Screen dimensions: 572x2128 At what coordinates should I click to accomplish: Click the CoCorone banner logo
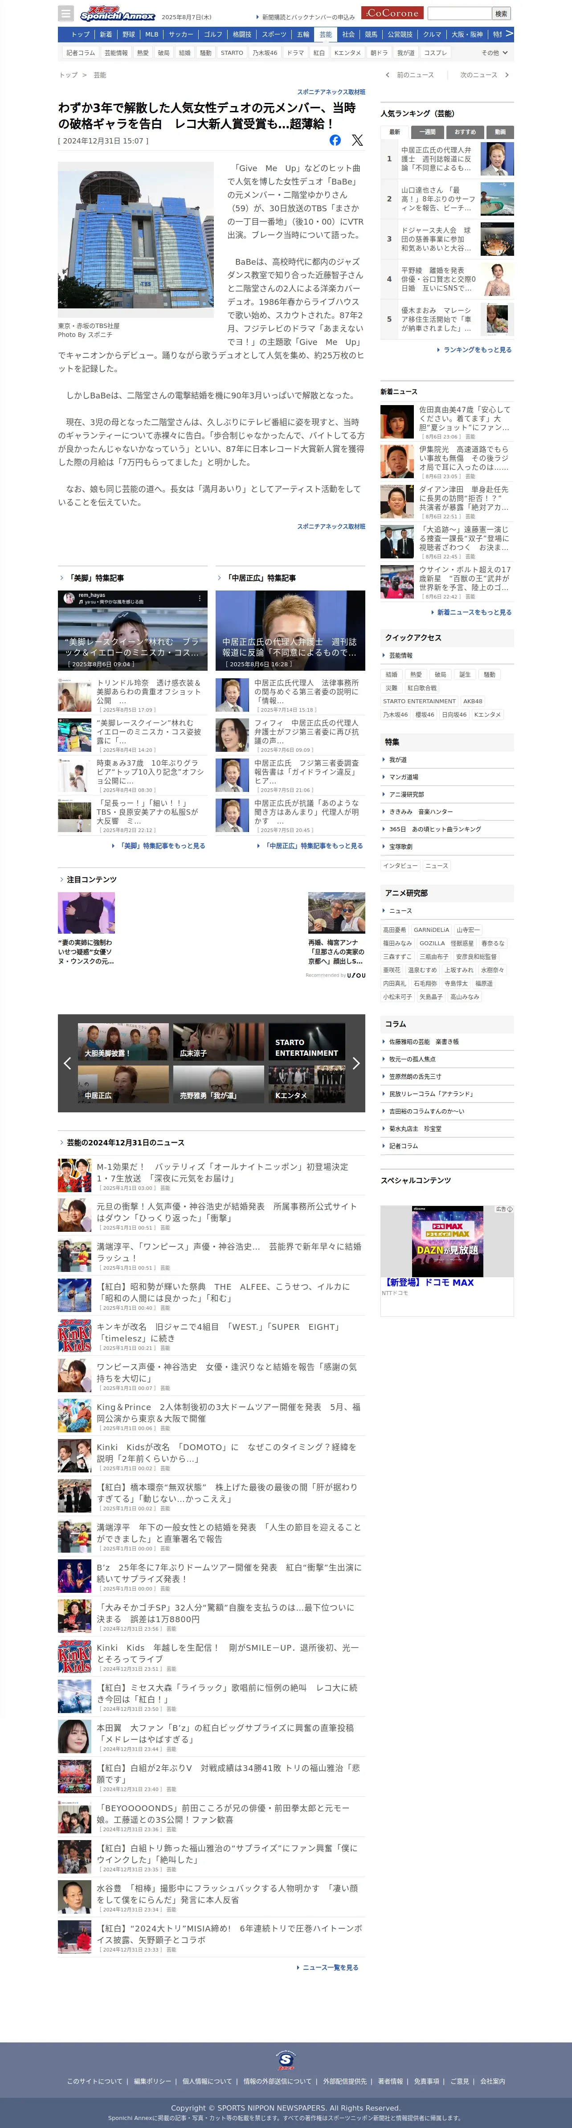click(393, 13)
